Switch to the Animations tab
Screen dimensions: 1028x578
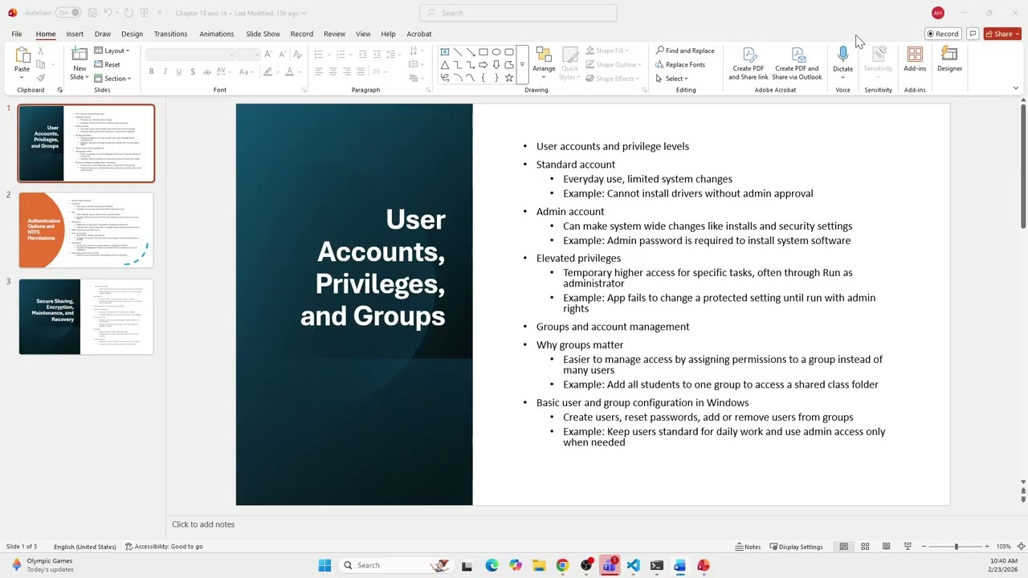point(217,34)
